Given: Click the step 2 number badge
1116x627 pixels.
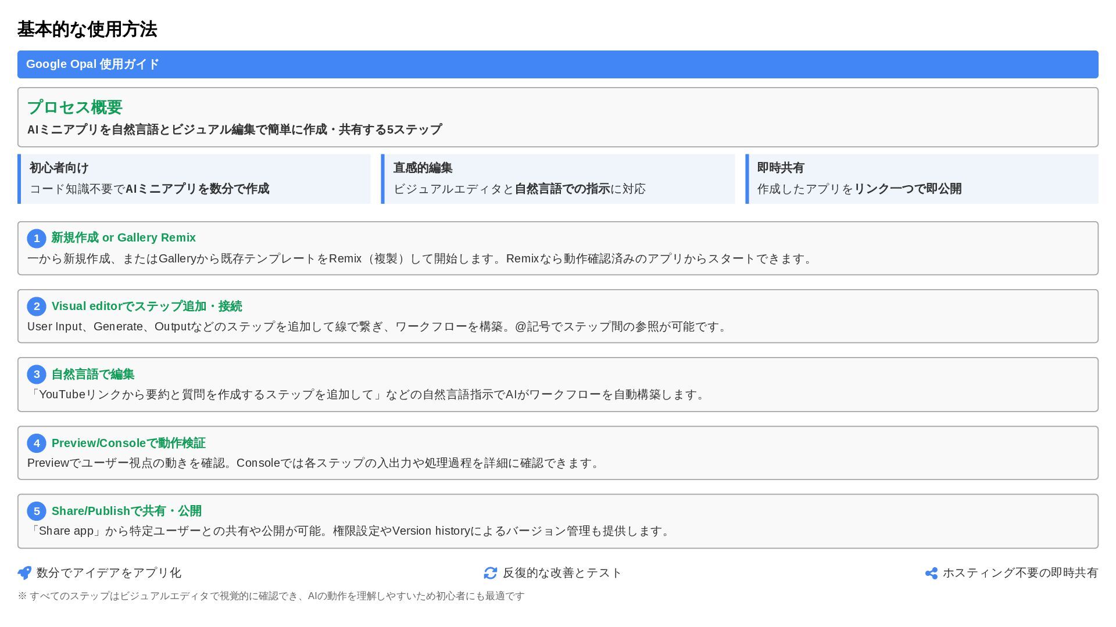Looking at the screenshot, I should point(37,307).
